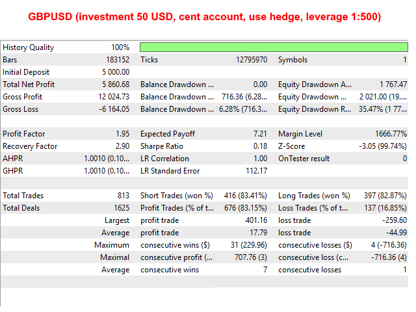Screen dimensions: 416x312
Task: Select the Total Net Profit value 5 860.68
Action: tap(116, 84)
